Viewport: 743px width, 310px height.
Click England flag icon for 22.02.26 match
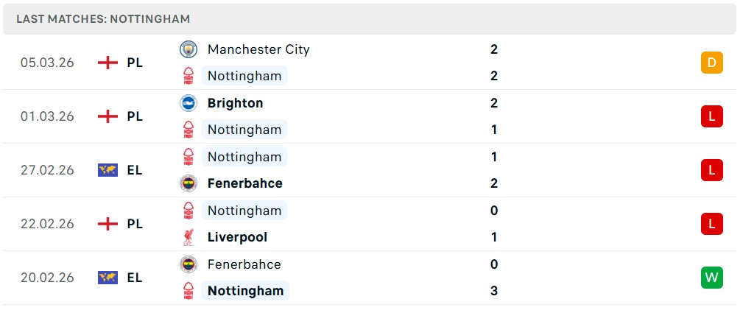tap(108, 224)
